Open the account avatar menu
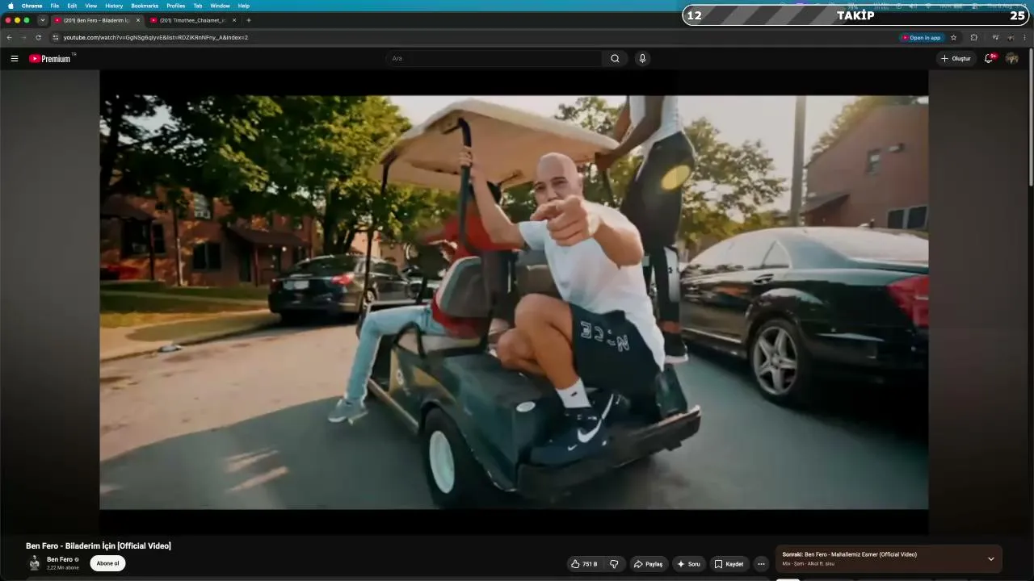Viewport: 1034px width, 581px height. click(x=1011, y=59)
